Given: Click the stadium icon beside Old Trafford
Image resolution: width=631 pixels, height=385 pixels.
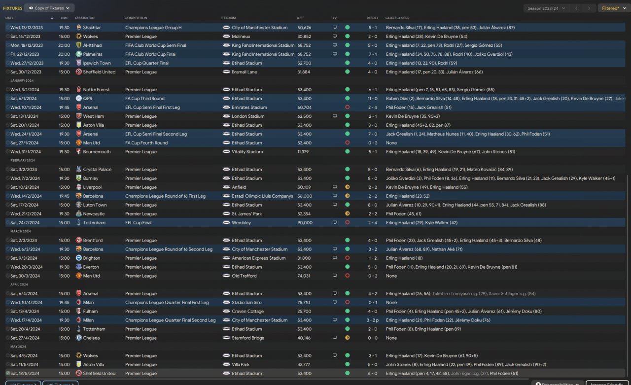Looking at the screenshot, I should click(x=226, y=276).
